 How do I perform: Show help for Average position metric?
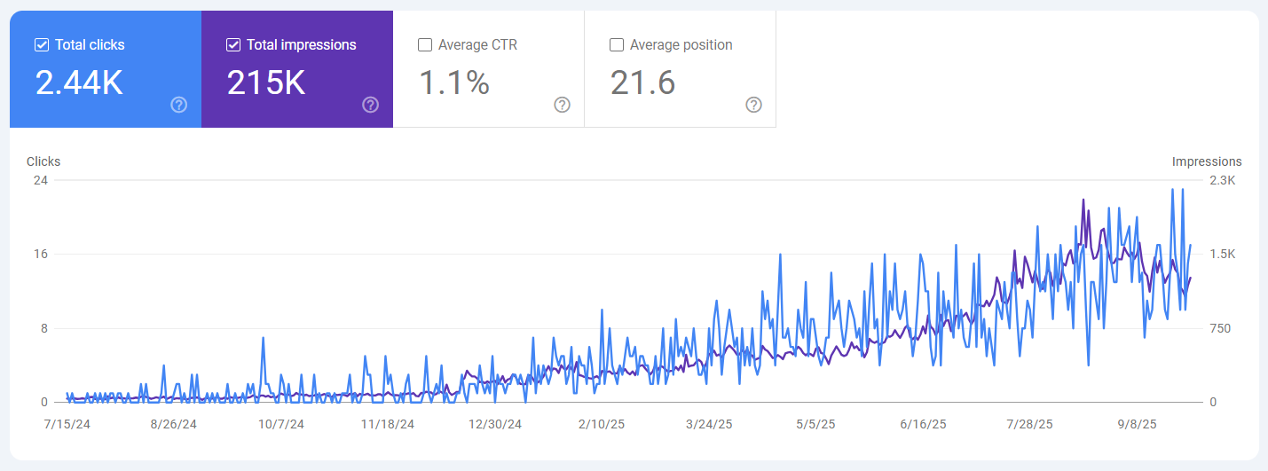(753, 106)
